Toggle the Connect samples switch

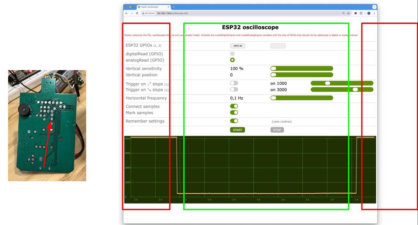234,106
